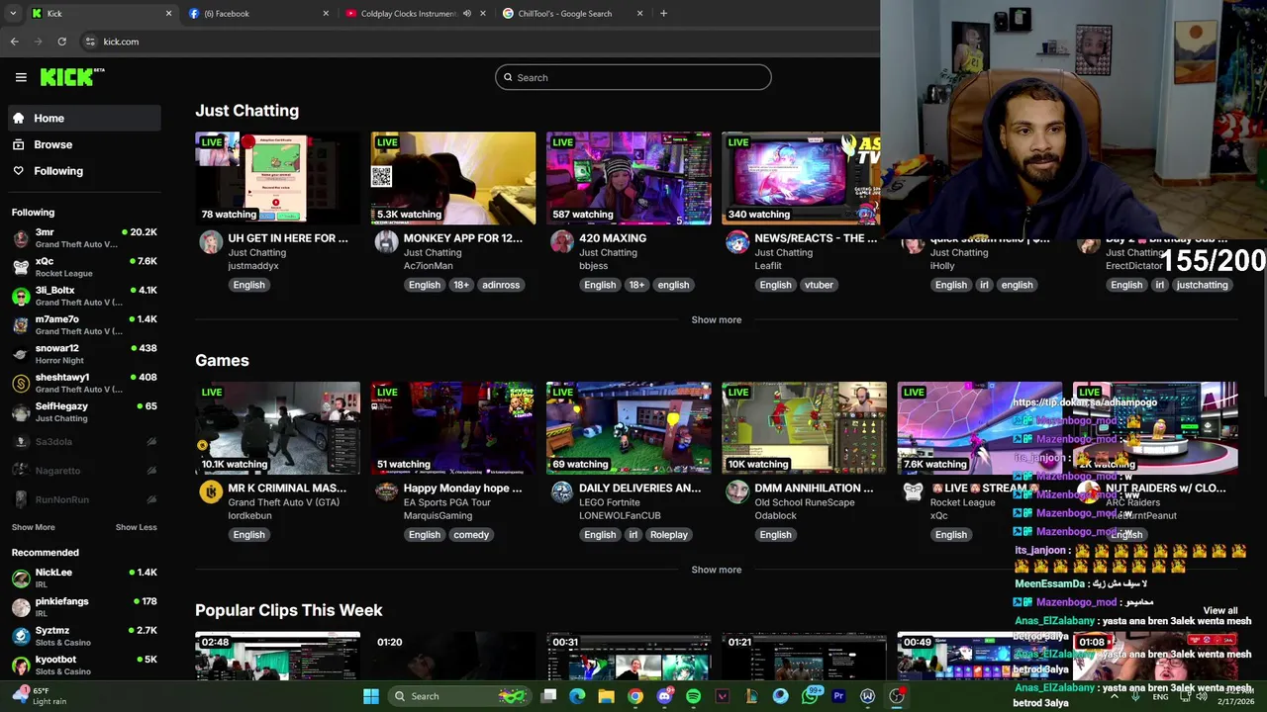Open DMM ANNIHILATION stream thumbnail
The width and height of the screenshot is (1267, 712).
pos(804,428)
